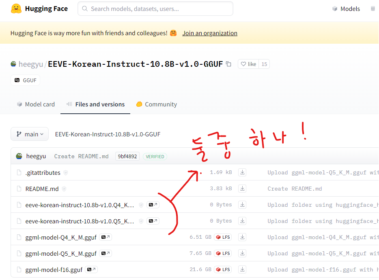
Task: Open the Create README.md commit message
Action: [81, 156]
